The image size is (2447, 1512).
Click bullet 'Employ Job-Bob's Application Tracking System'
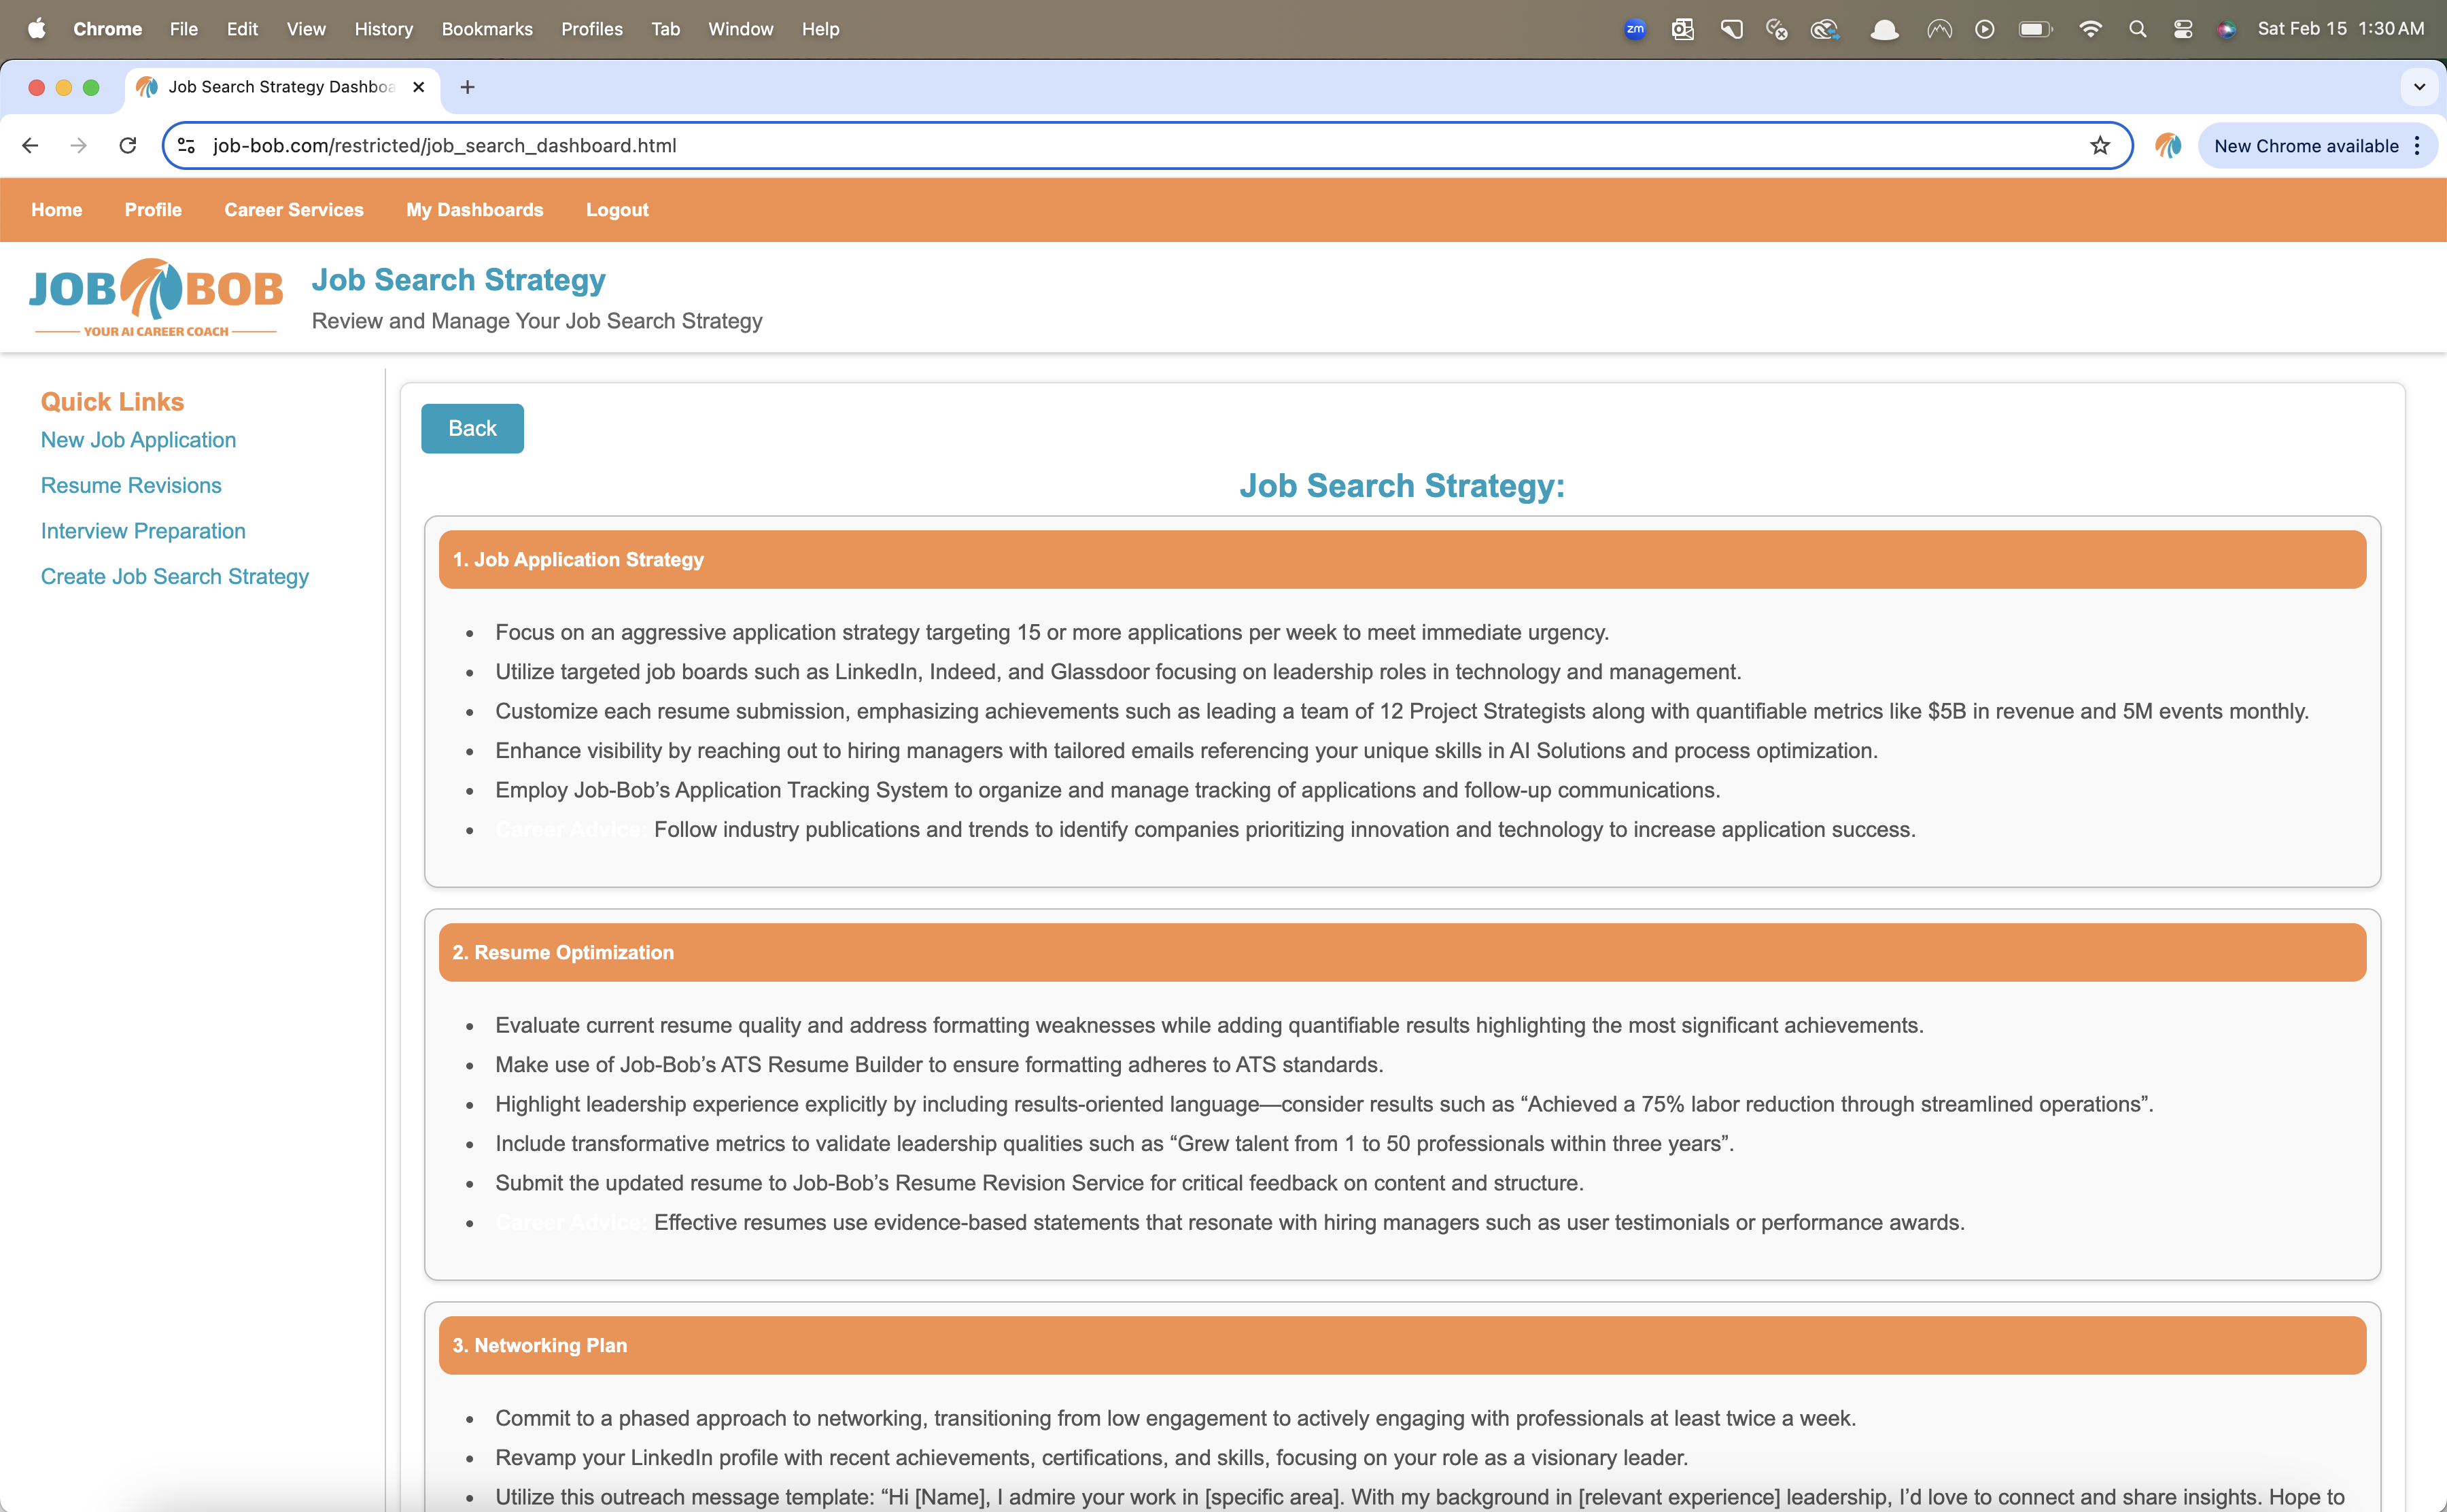1107,790
